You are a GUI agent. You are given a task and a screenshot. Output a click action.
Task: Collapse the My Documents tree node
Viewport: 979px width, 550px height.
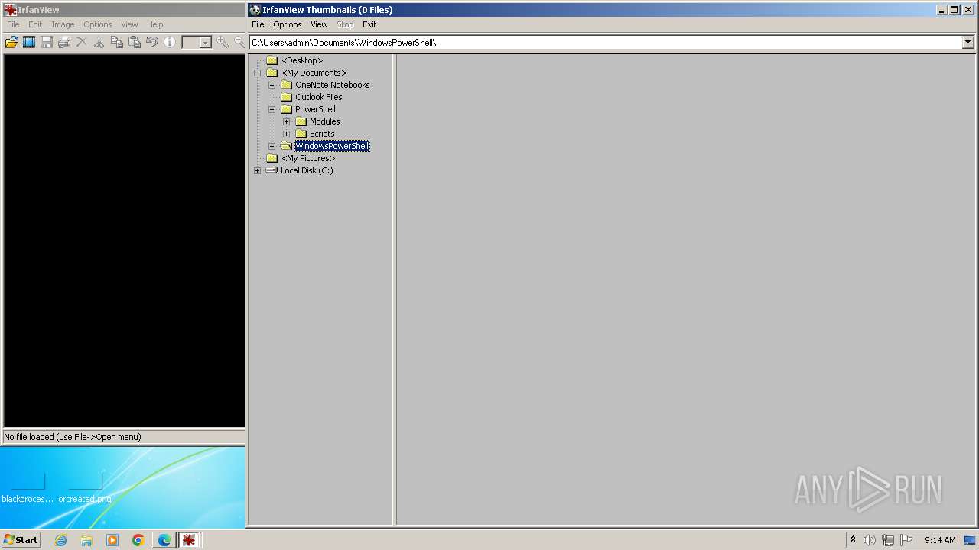(258, 73)
